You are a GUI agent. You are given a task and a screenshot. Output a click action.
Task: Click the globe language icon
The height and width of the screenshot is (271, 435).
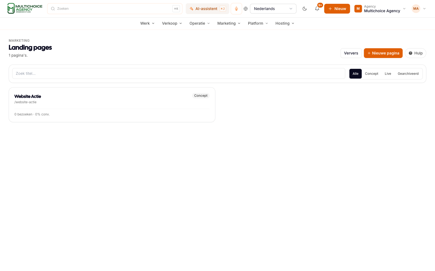pos(246,9)
